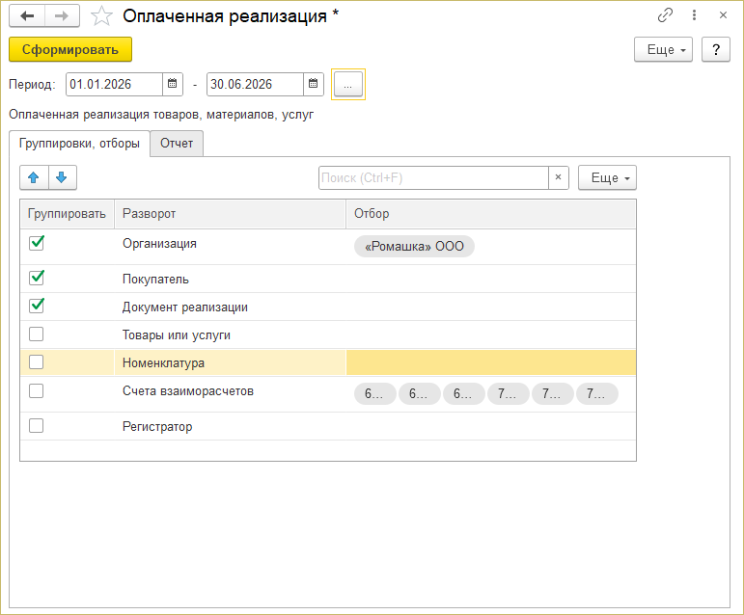Open calendar for the end date 30.06.2026
Viewport: 744px width, 615px height.
(314, 84)
